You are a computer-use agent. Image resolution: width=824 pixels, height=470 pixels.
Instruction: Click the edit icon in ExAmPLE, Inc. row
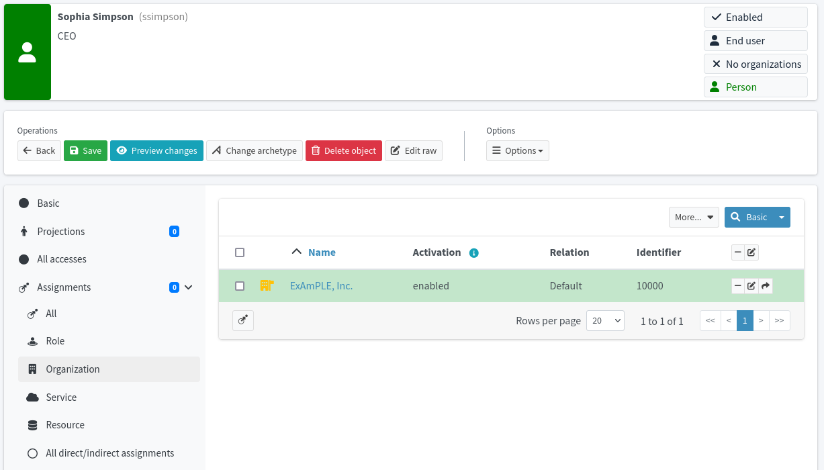[x=751, y=286]
